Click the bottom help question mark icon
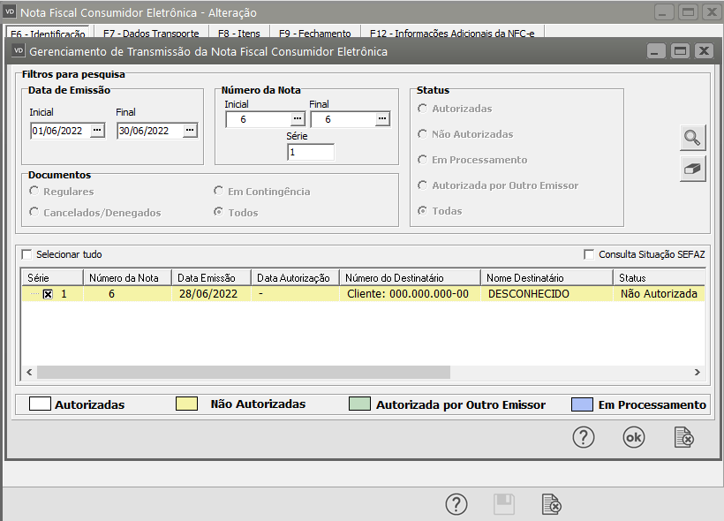 coord(456,504)
